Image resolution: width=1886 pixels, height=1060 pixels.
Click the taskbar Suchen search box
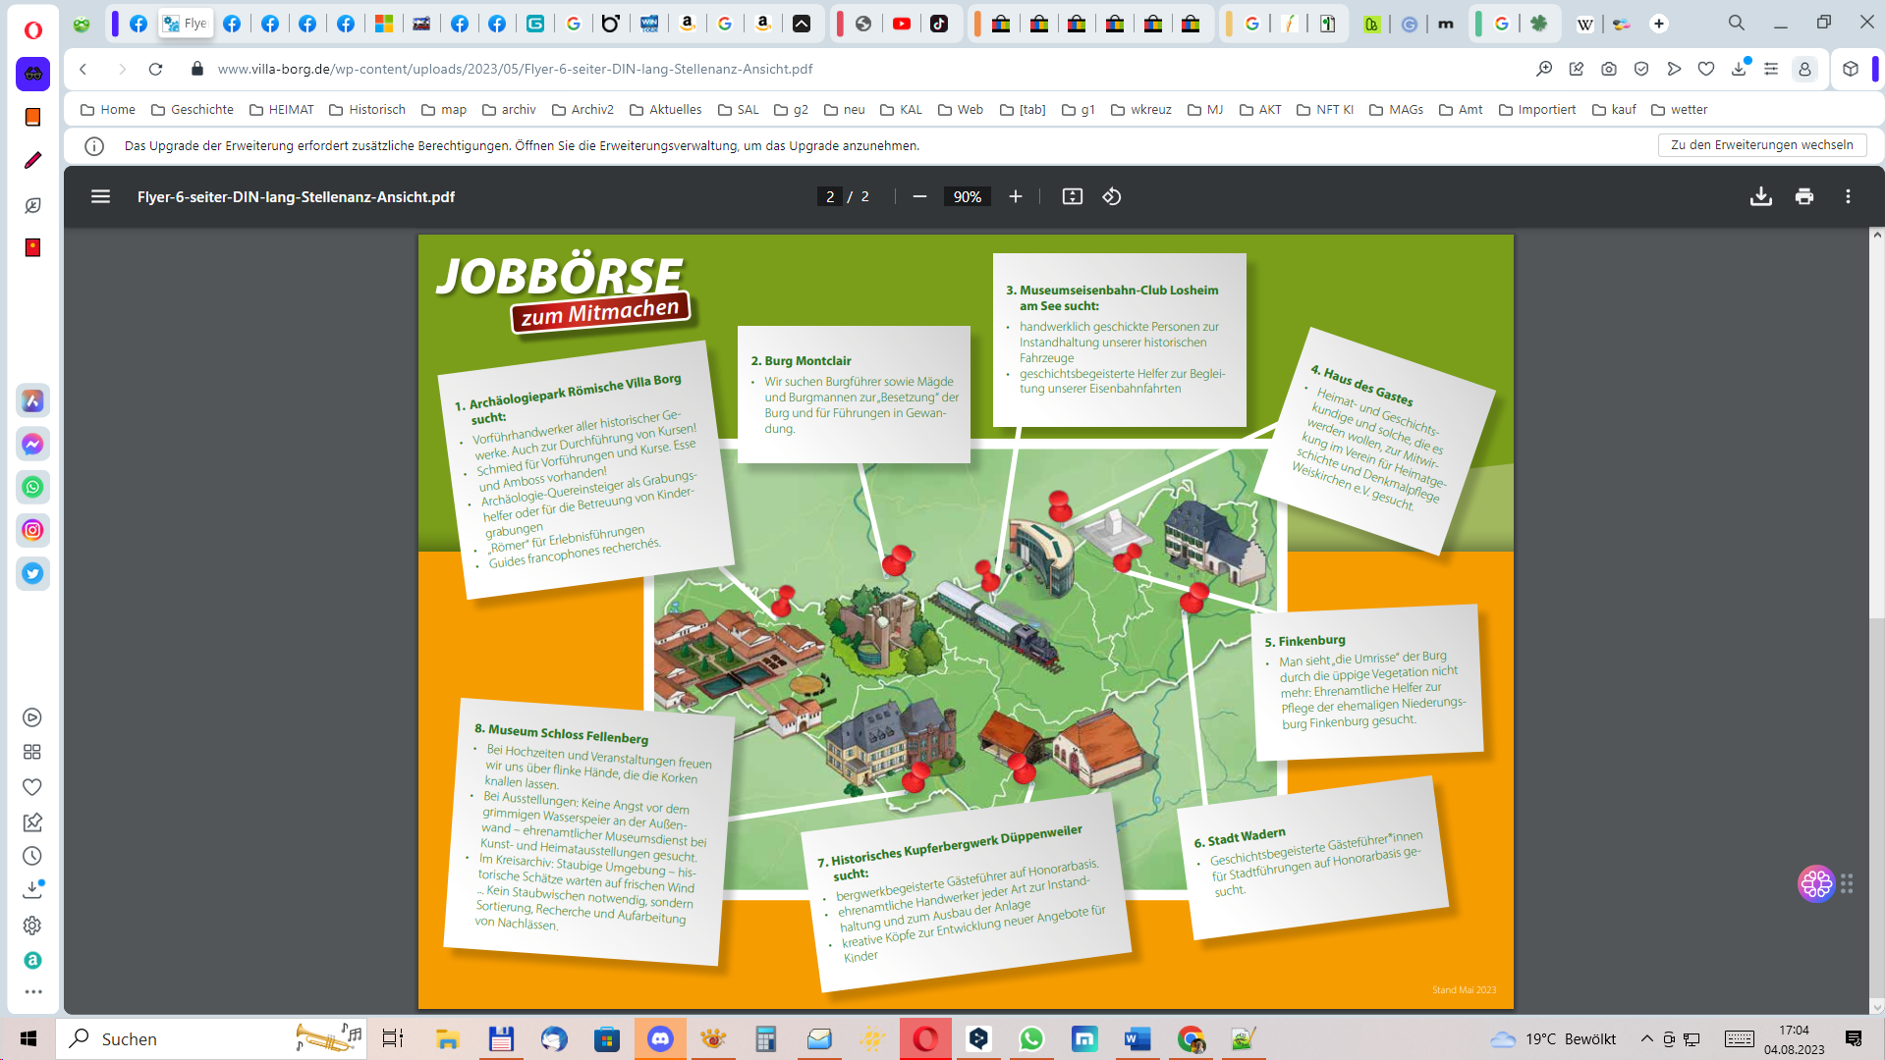[210, 1038]
